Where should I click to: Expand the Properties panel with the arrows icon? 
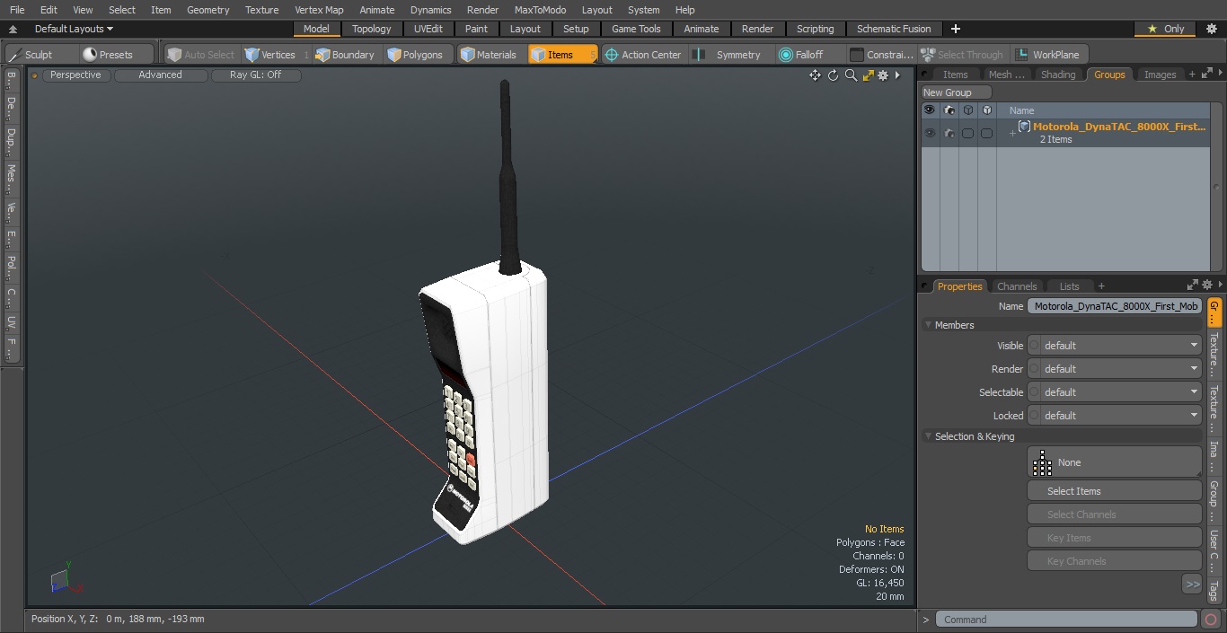pos(1193,286)
